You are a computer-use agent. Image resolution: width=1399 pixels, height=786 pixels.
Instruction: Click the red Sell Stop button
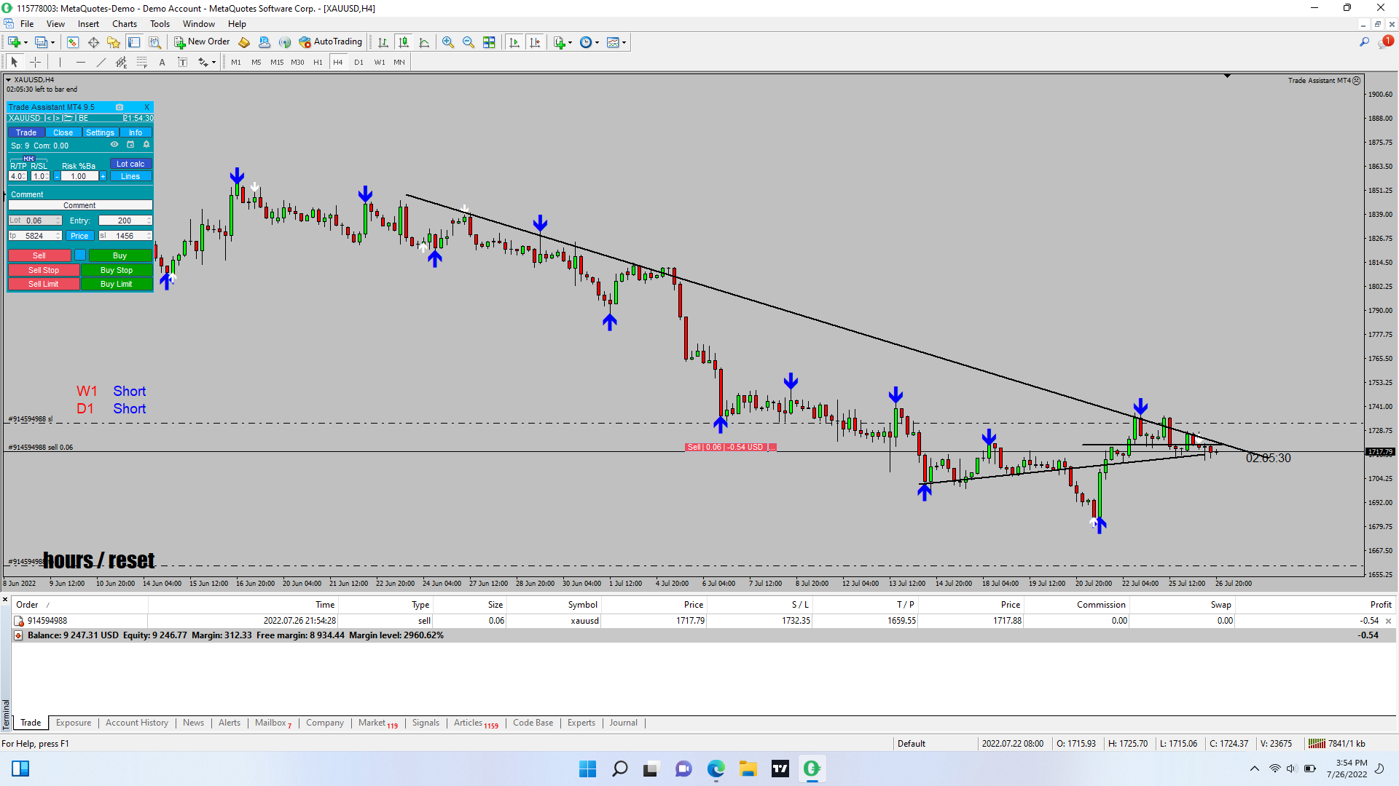click(43, 270)
